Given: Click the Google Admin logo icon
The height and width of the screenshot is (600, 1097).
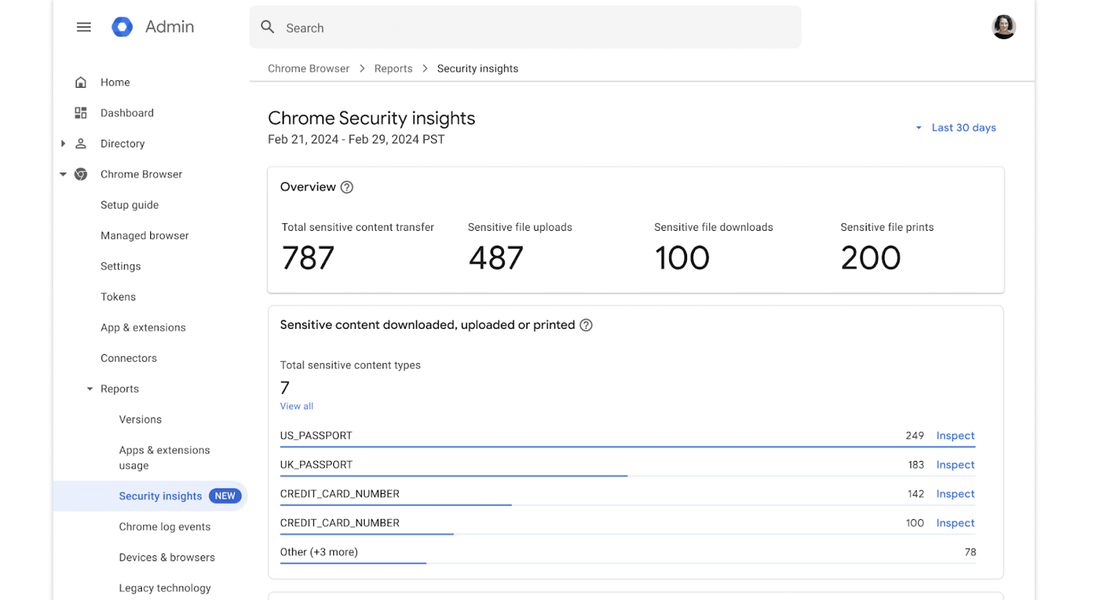Looking at the screenshot, I should click(122, 27).
